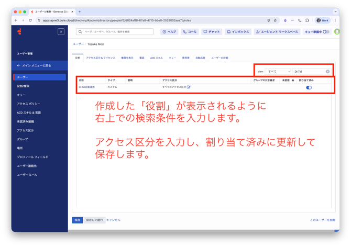
Task: Open the チャット chat panel
Action: pos(212,32)
